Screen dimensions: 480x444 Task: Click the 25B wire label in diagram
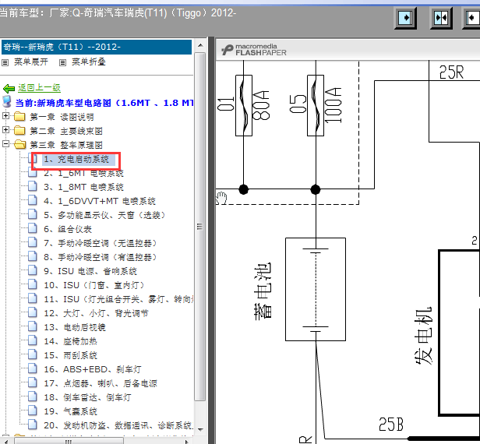pyautogui.click(x=391, y=425)
